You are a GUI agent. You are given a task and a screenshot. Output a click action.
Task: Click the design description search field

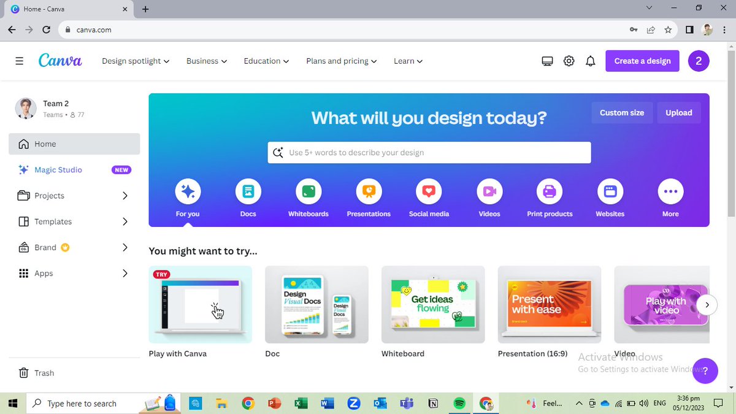(429, 153)
